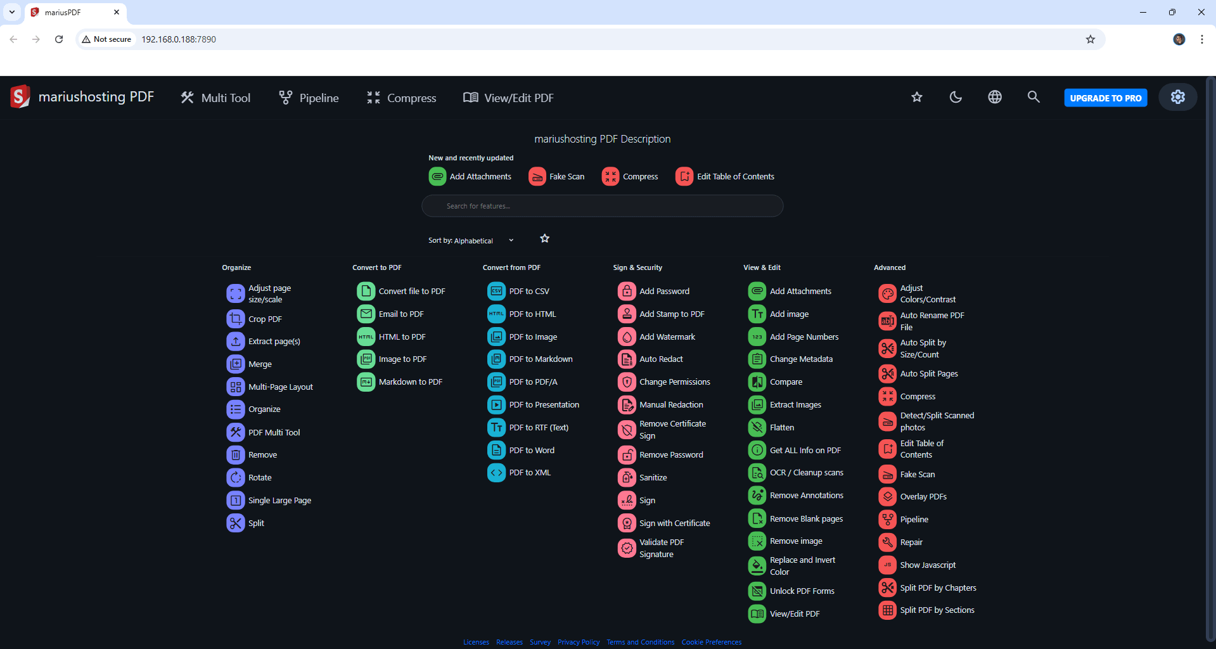Image resolution: width=1216 pixels, height=649 pixels.
Task: Click the Unlock PDF Forms icon
Action: pyautogui.click(x=757, y=591)
